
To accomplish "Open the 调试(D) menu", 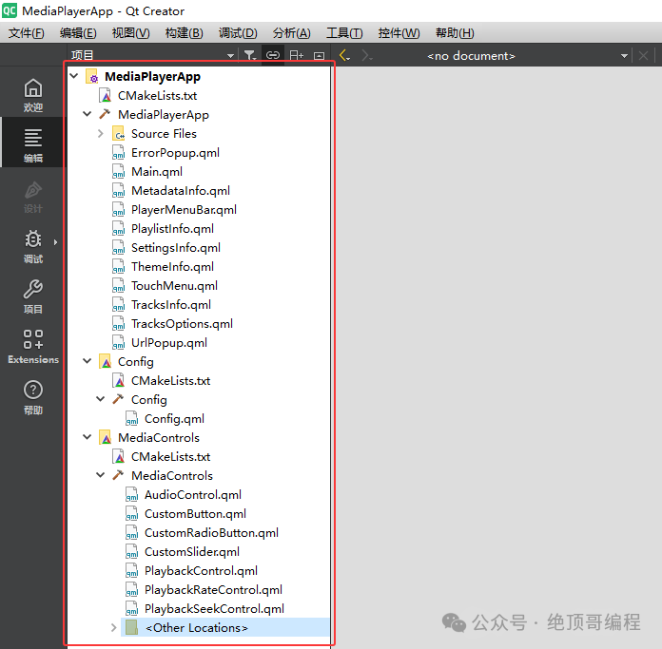I will tap(238, 33).
